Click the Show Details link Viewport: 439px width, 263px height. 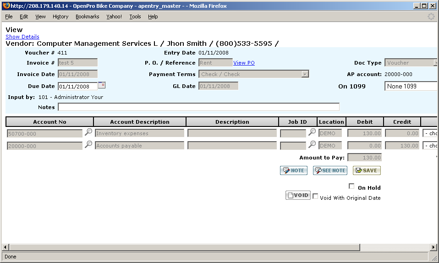pyautogui.click(x=22, y=37)
